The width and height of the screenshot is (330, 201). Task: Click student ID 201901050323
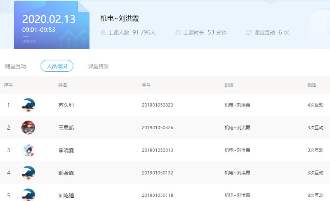pos(158,105)
